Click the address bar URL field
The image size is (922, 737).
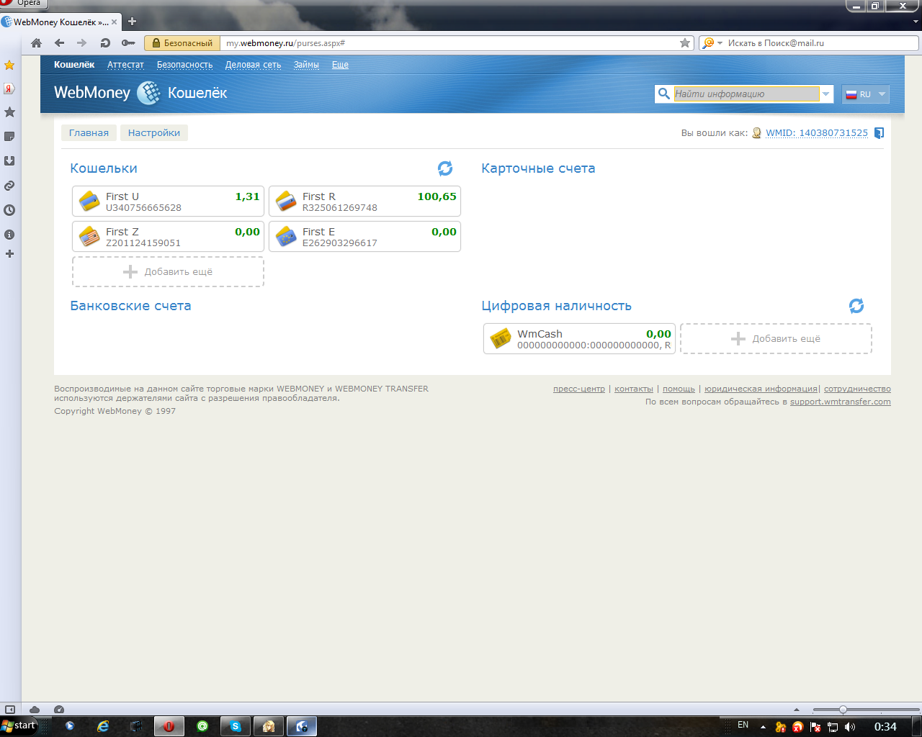pos(450,43)
